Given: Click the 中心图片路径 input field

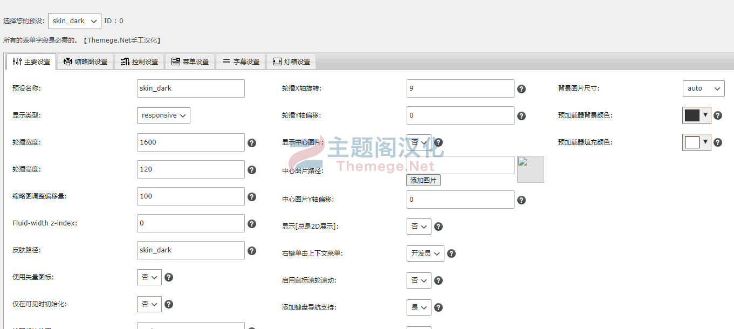Looking at the screenshot, I should coord(461,165).
